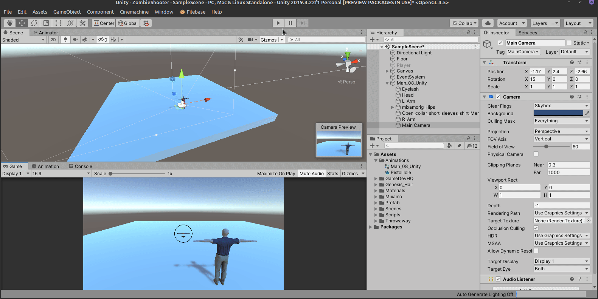Open scene component tools icon
Viewport: 598px width, 299px height.
(x=241, y=40)
